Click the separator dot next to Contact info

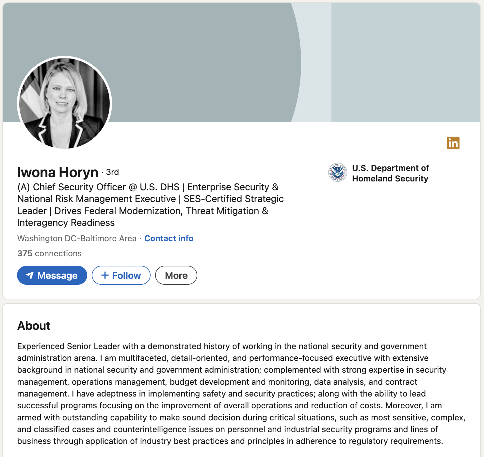(140, 238)
